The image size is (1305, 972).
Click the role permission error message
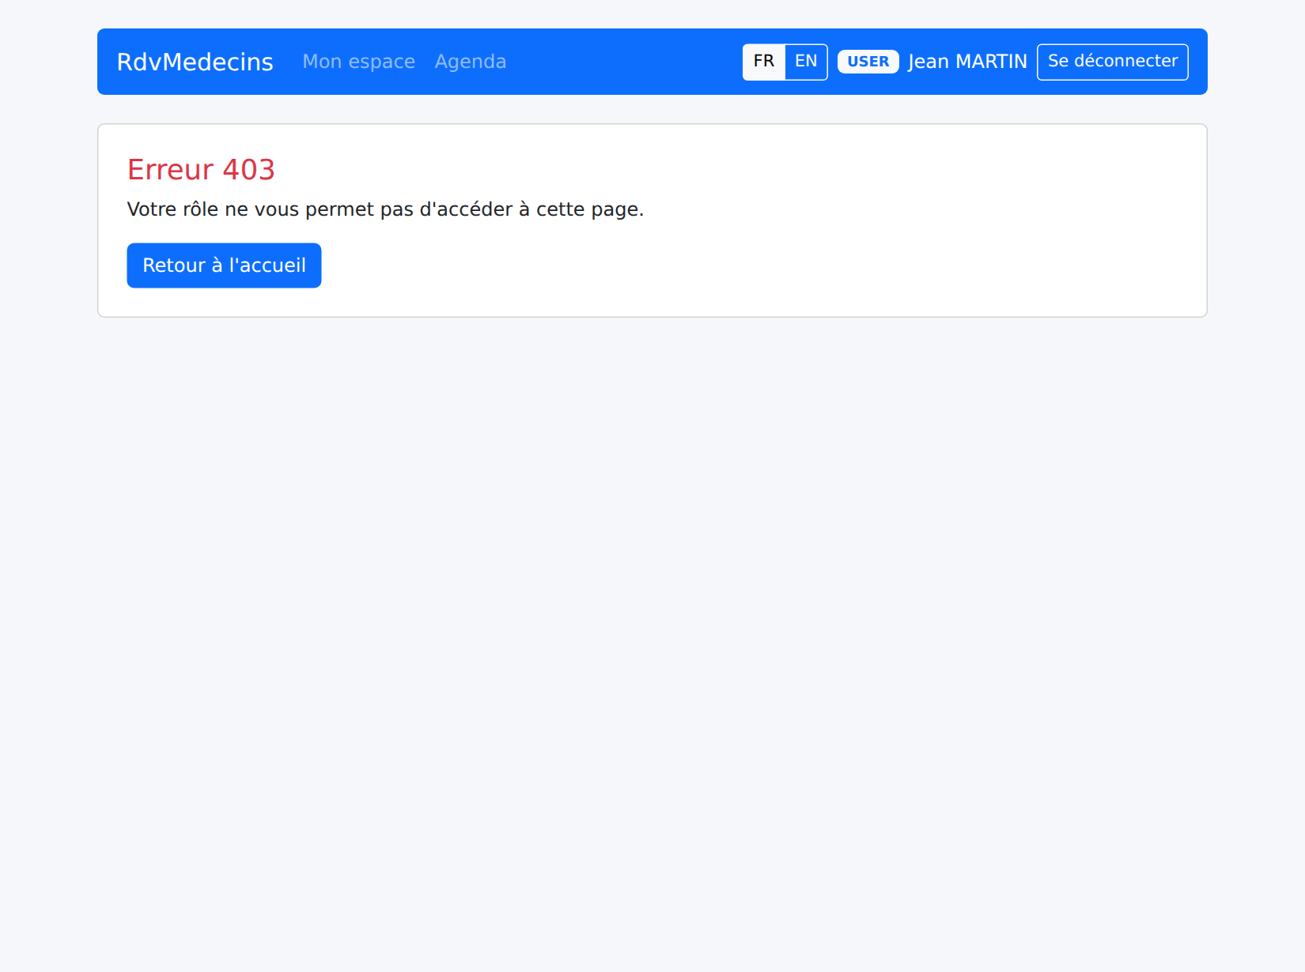tap(385, 209)
